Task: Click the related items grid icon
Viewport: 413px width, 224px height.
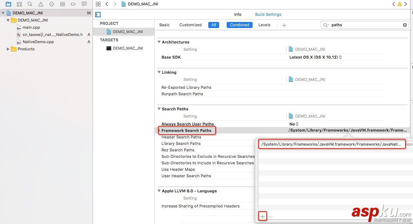Action: (x=98, y=4)
